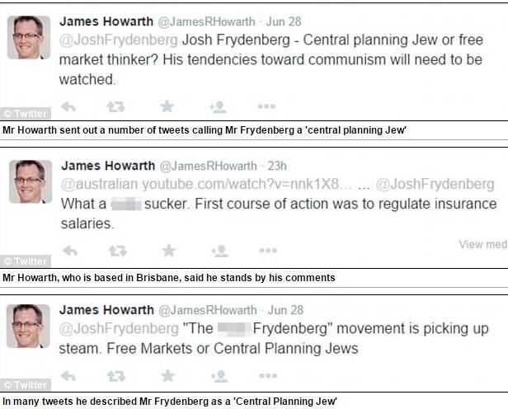
Task: Click follow icon under the 23h tweet
Action: [219, 251]
